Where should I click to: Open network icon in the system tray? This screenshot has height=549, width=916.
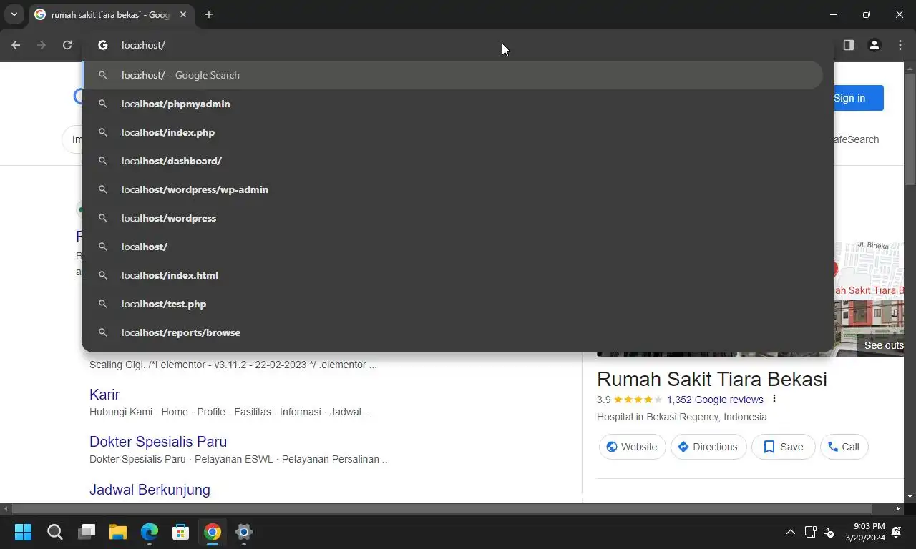810,532
